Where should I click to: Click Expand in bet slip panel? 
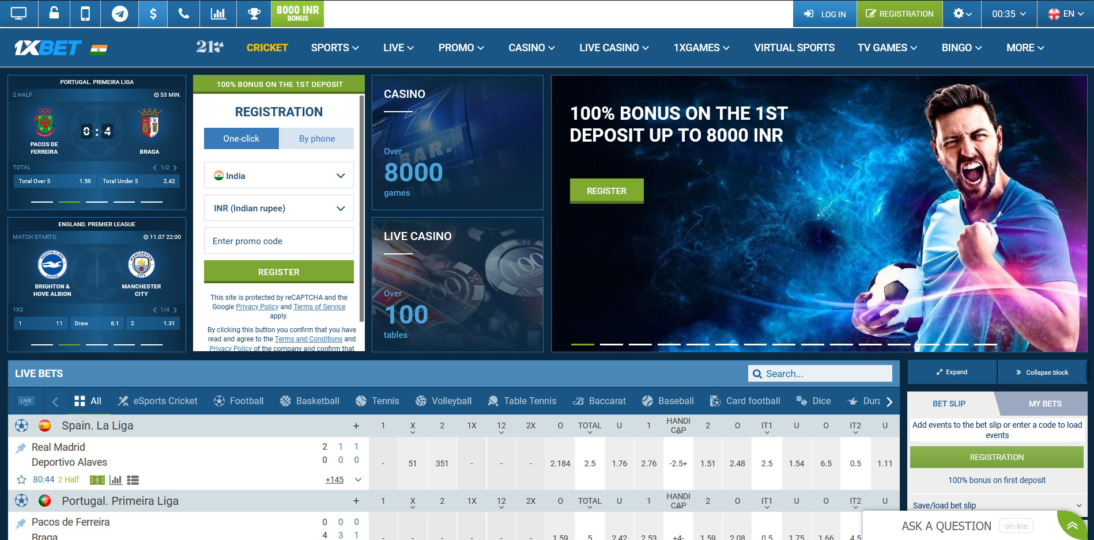tap(952, 372)
